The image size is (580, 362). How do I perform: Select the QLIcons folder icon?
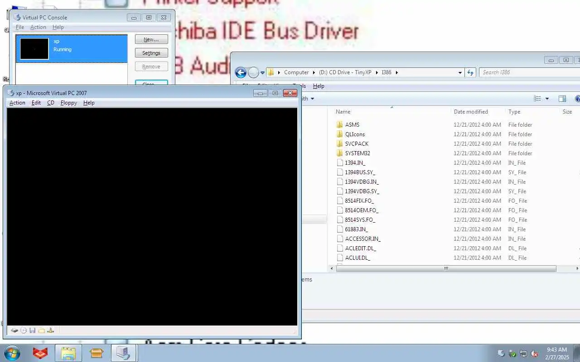tap(340, 134)
